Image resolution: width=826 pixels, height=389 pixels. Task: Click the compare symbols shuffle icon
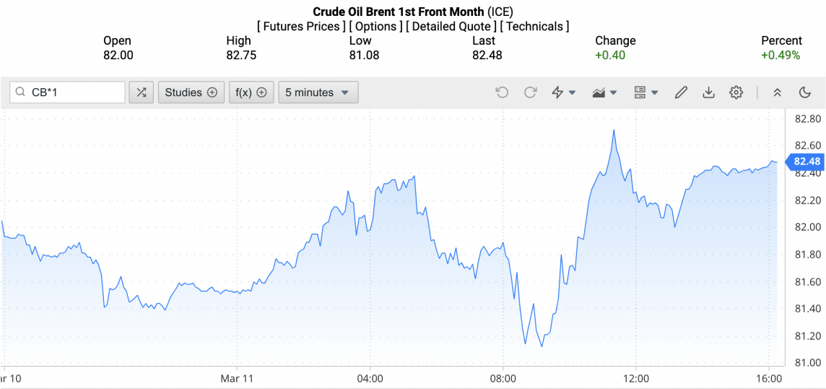pyautogui.click(x=142, y=92)
